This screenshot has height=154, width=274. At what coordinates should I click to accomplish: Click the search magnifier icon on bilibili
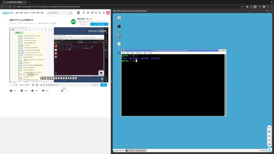(x=71, y=13)
